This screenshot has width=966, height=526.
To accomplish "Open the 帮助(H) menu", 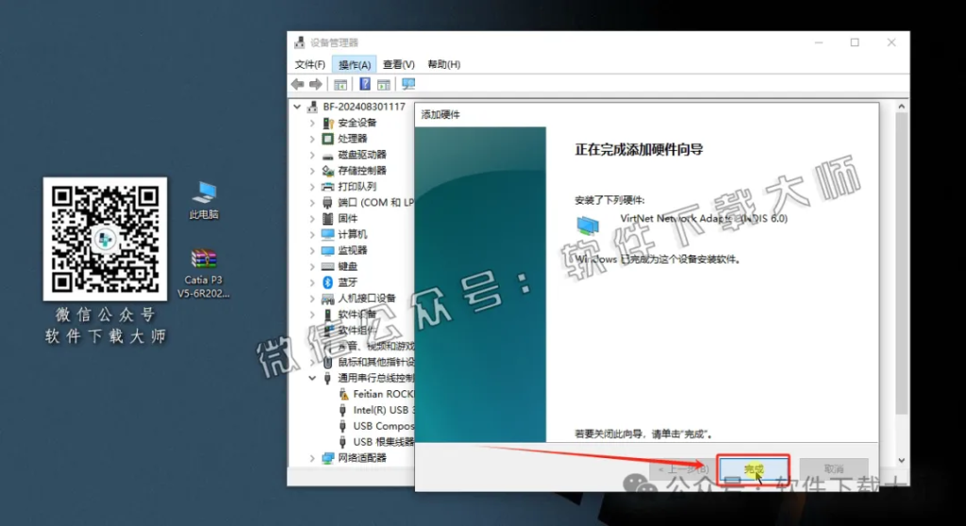I will (443, 64).
